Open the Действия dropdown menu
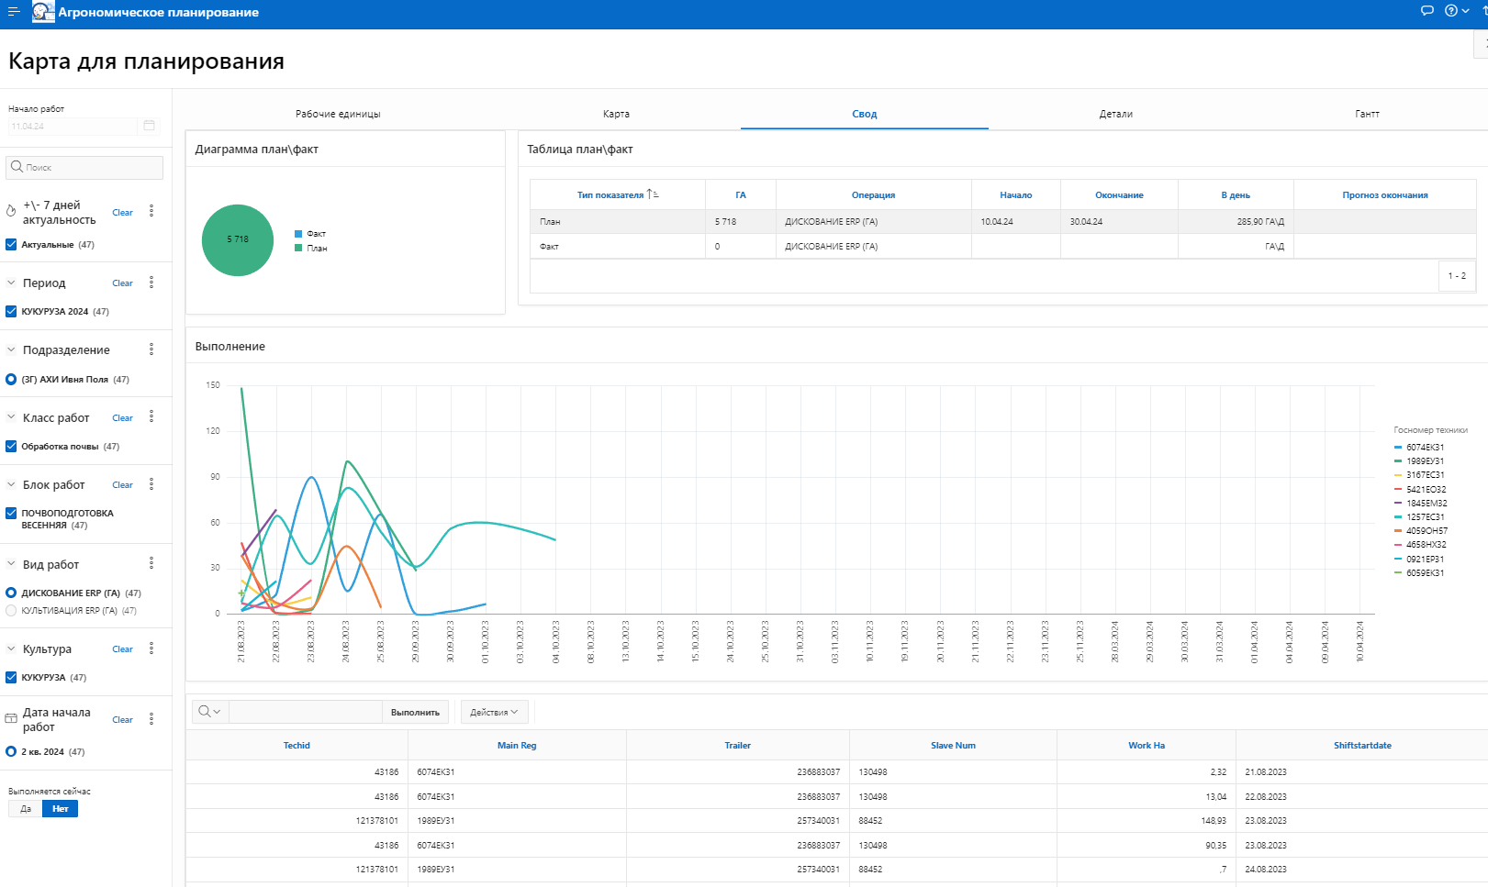The height and width of the screenshot is (887, 1488). click(x=494, y=712)
